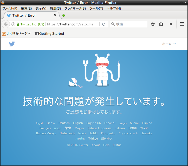188x166 pixels.
Task: Switch language to Italiano
Action: (120, 128)
